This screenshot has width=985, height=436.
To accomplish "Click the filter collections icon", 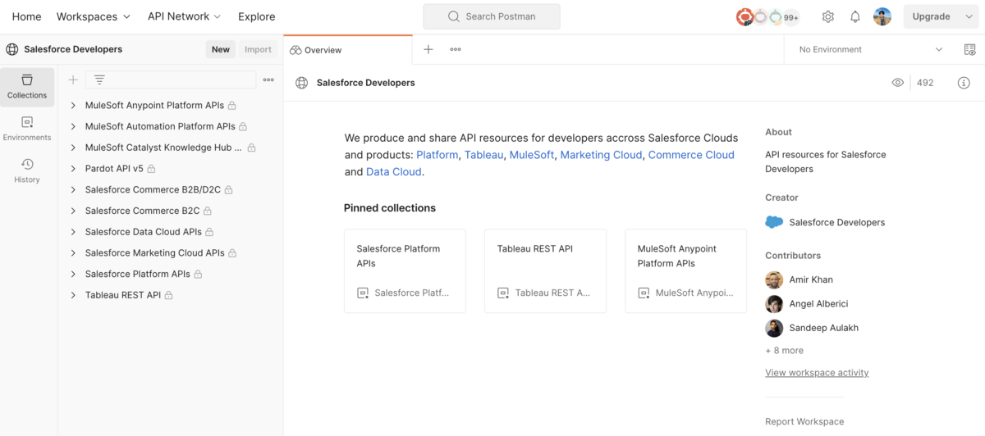I will coord(99,79).
